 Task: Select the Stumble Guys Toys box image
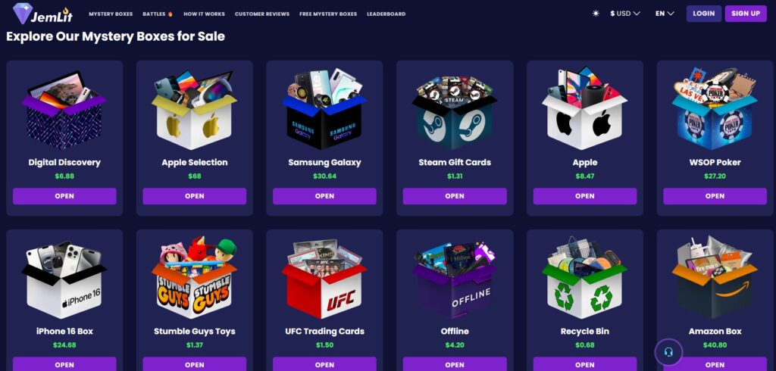194,278
